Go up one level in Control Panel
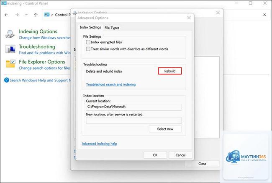The image size is (272, 183). [36, 15]
